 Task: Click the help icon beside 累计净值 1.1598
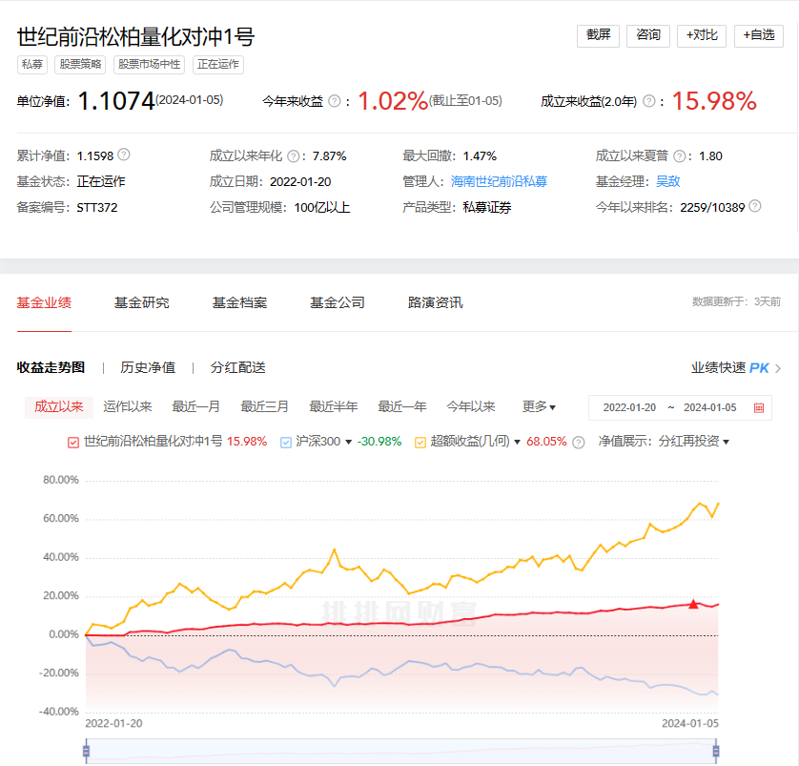point(124,155)
